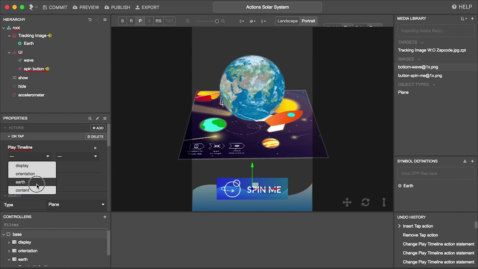Click the COMMIT button
478x269 pixels.
[55, 7]
